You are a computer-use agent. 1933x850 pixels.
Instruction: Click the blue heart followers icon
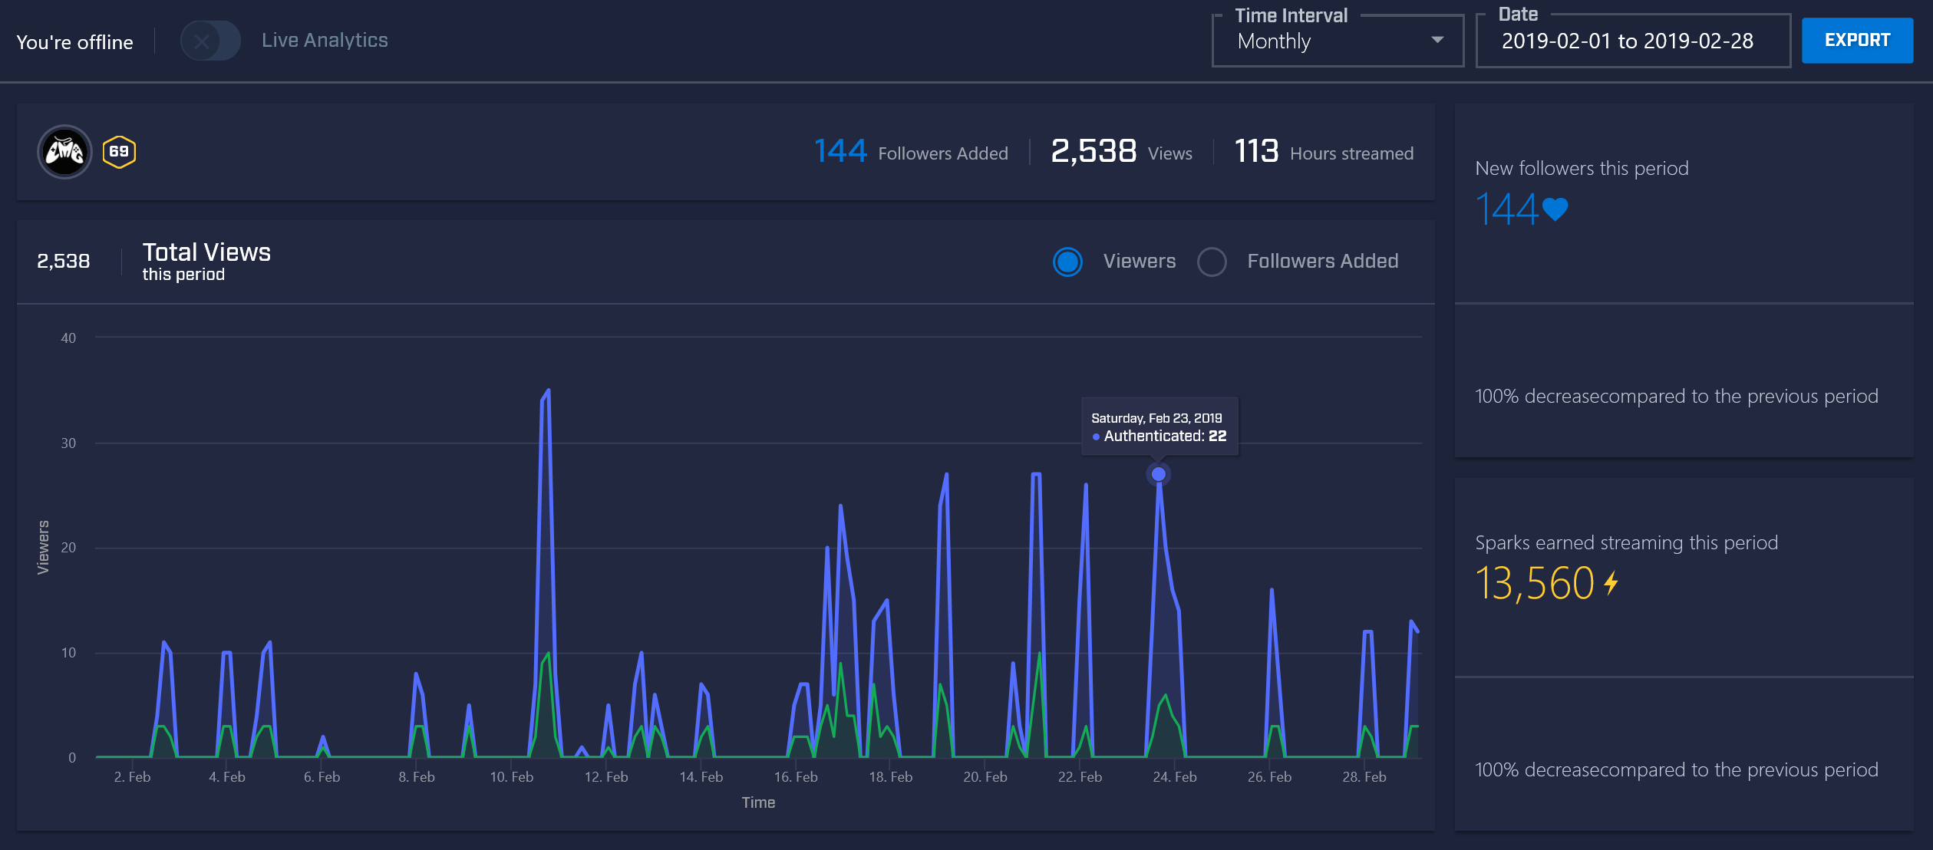click(1555, 209)
